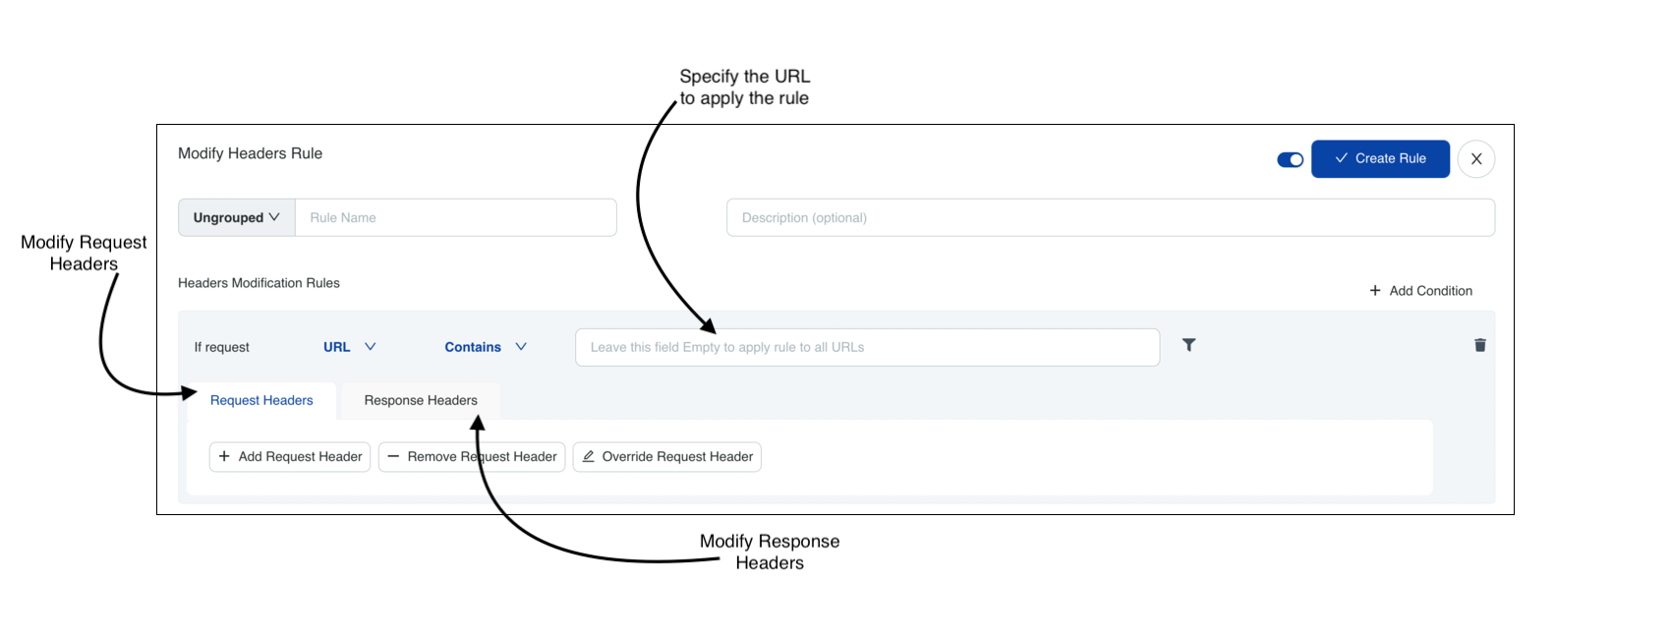1671x639 pixels.
Task: Click the X close icon
Action: coord(1475,159)
